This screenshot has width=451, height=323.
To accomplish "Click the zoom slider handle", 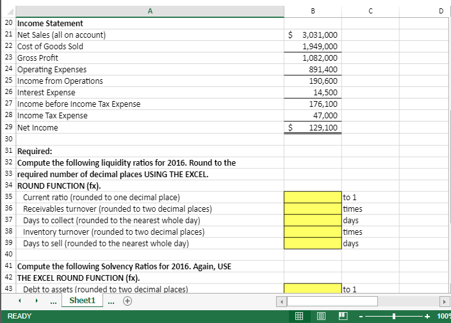I will click(x=394, y=317).
